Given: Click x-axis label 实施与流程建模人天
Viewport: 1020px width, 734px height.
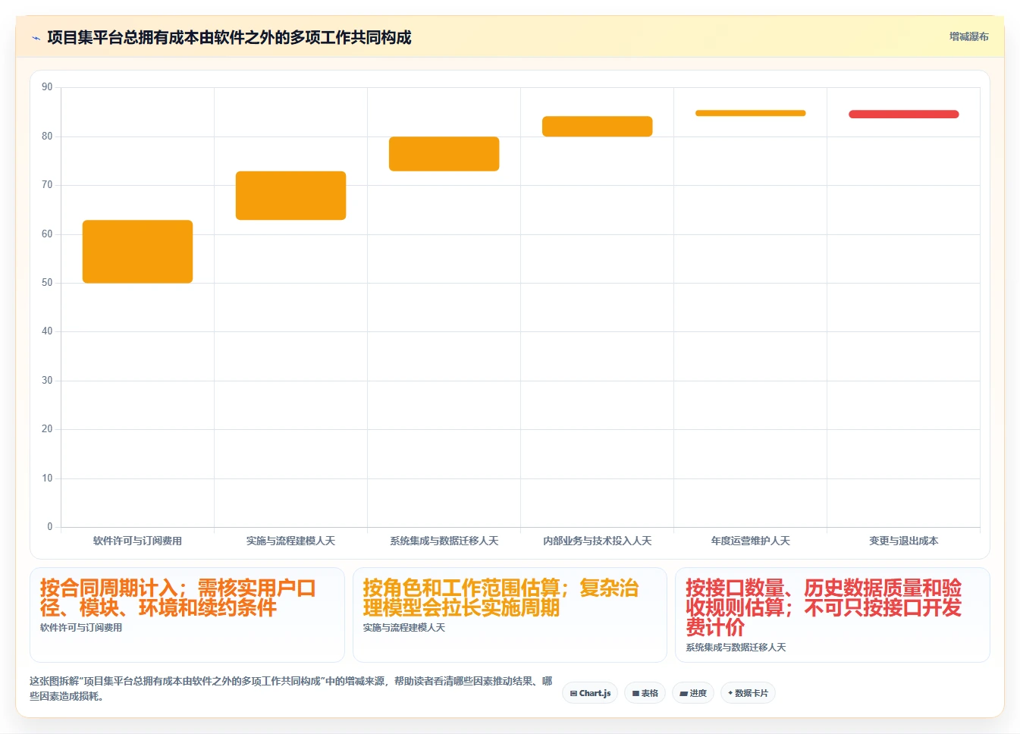Looking at the screenshot, I should click(290, 541).
